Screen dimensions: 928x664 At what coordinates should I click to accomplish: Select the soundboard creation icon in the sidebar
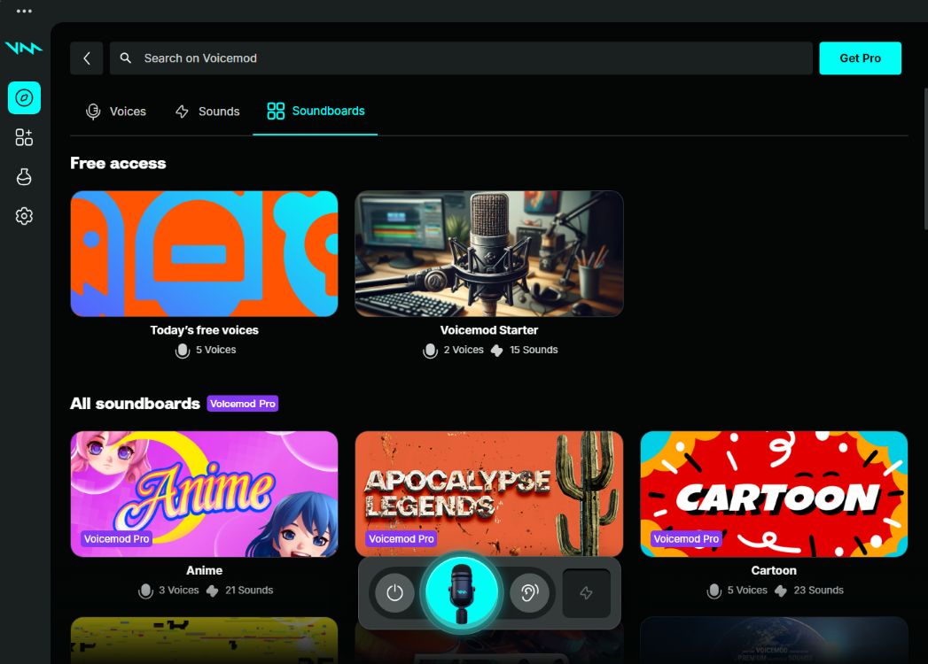point(24,137)
